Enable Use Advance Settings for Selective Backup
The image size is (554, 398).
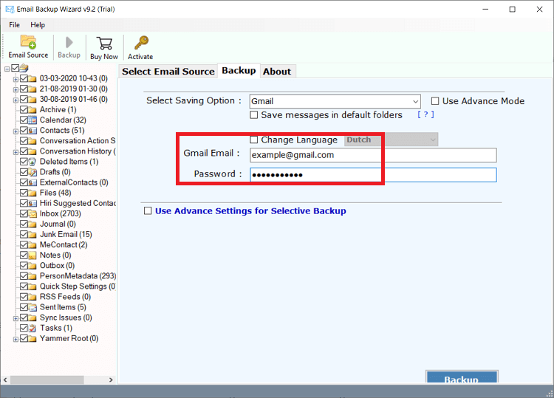[x=148, y=211]
